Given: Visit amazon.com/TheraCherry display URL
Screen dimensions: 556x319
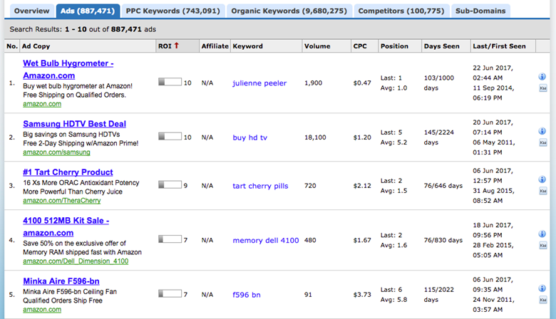Looking at the screenshot, I should click(x=62, y=200).
